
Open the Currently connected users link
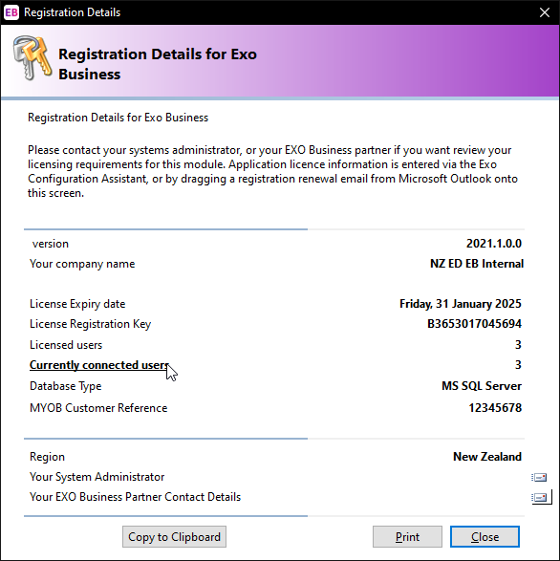(x=99, y=365)
